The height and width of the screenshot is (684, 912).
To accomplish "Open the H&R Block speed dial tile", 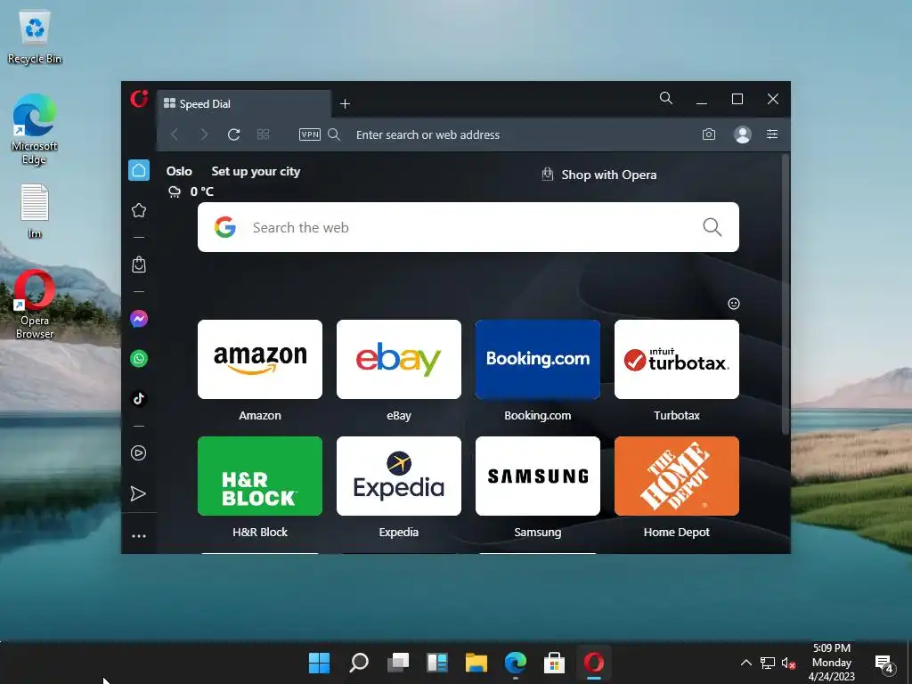I will click(260, 476).
